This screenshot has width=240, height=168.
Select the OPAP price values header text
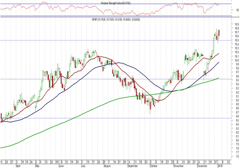coord(116,20)
